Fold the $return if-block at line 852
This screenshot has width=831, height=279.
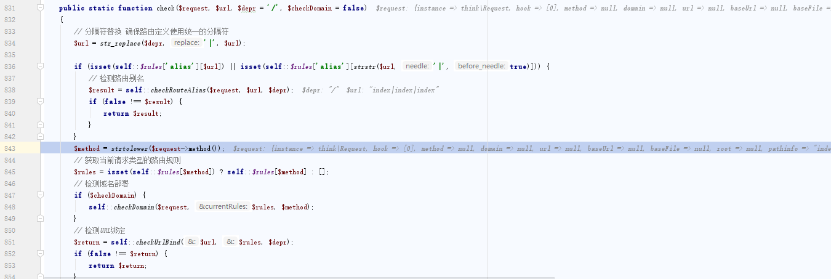[x=40, y=253]
